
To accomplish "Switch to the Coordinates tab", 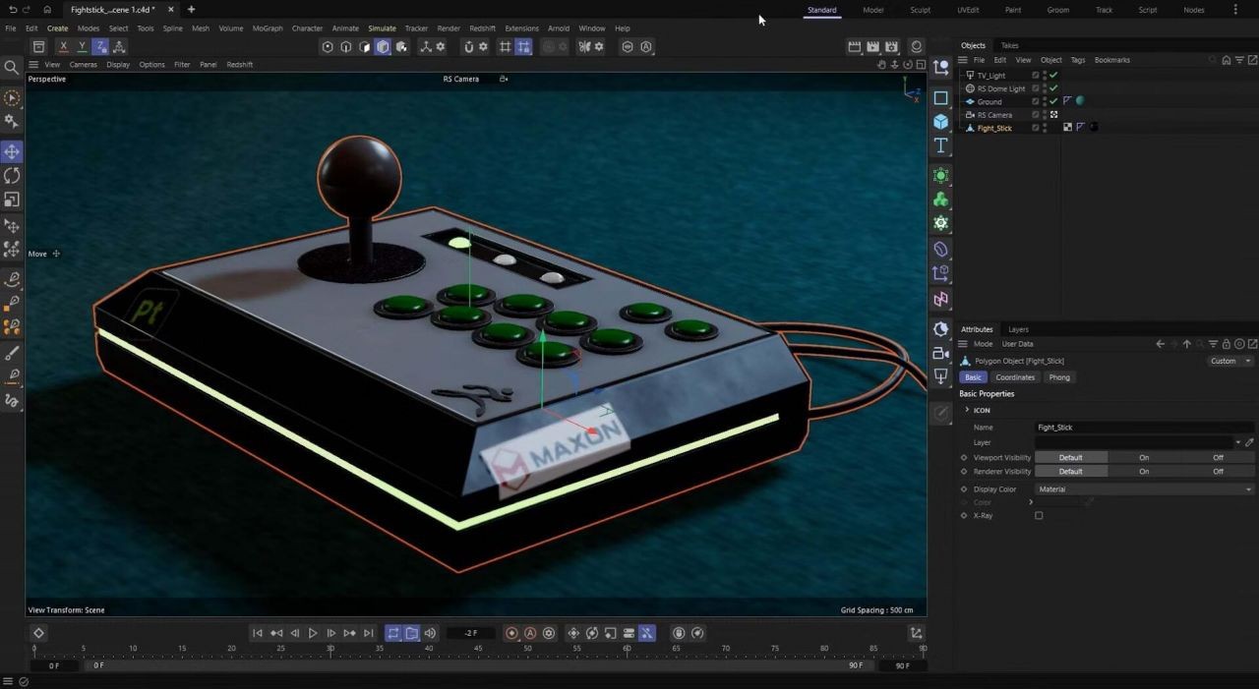I will (1014, 377).
